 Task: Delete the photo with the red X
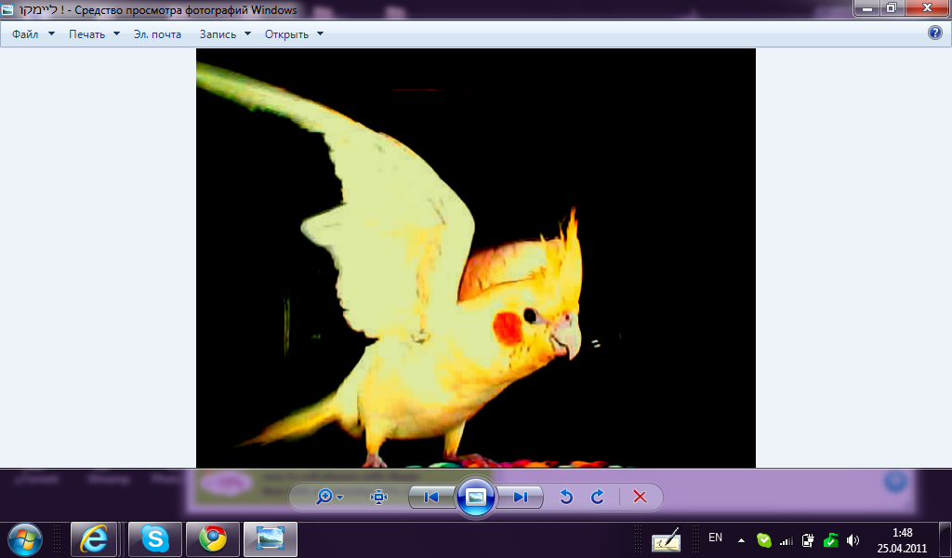(x=640, y=497)
